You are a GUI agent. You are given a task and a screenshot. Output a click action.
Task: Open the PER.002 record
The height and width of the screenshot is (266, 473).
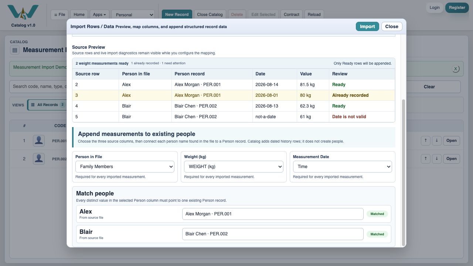coord(452,158)
